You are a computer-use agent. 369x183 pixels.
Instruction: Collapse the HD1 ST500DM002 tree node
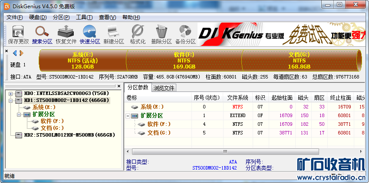[10, 101]
